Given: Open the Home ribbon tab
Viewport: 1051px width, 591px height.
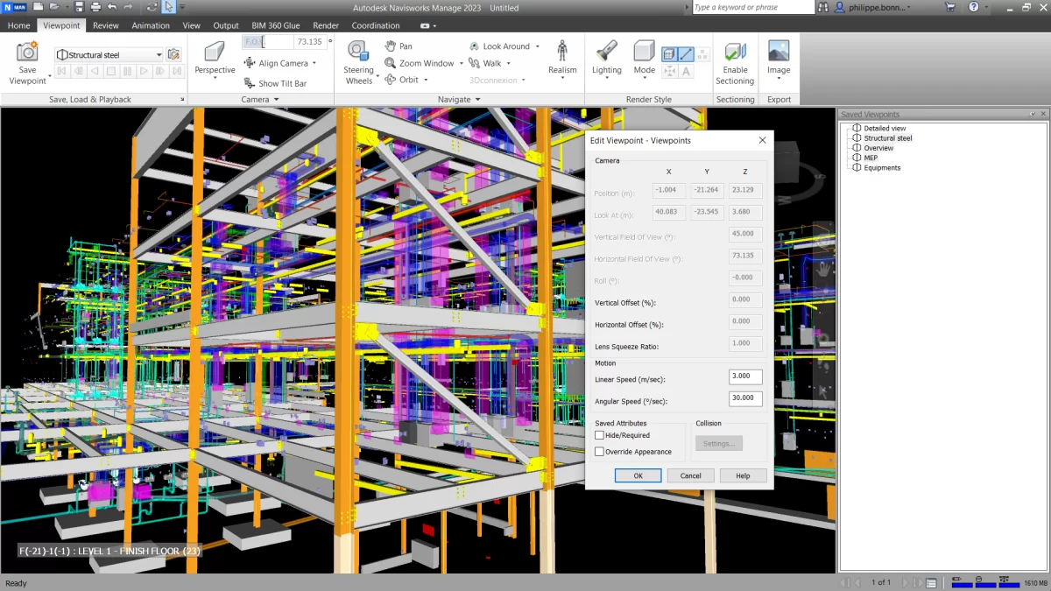Looking at the screenshot, I should click(x=18, y=25).
